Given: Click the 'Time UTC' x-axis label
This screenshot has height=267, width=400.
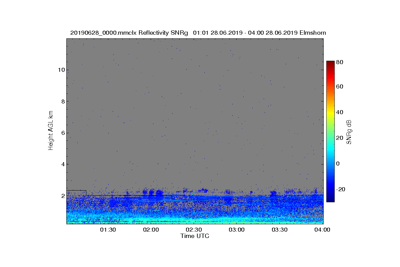Looking at the screenshot, I should pos(195,236).
